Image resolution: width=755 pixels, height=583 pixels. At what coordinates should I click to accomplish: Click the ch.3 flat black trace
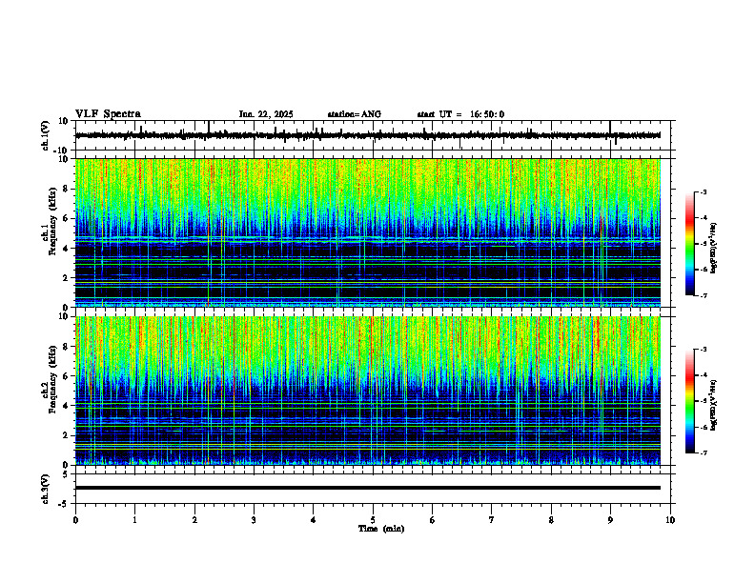coord(368,488)
